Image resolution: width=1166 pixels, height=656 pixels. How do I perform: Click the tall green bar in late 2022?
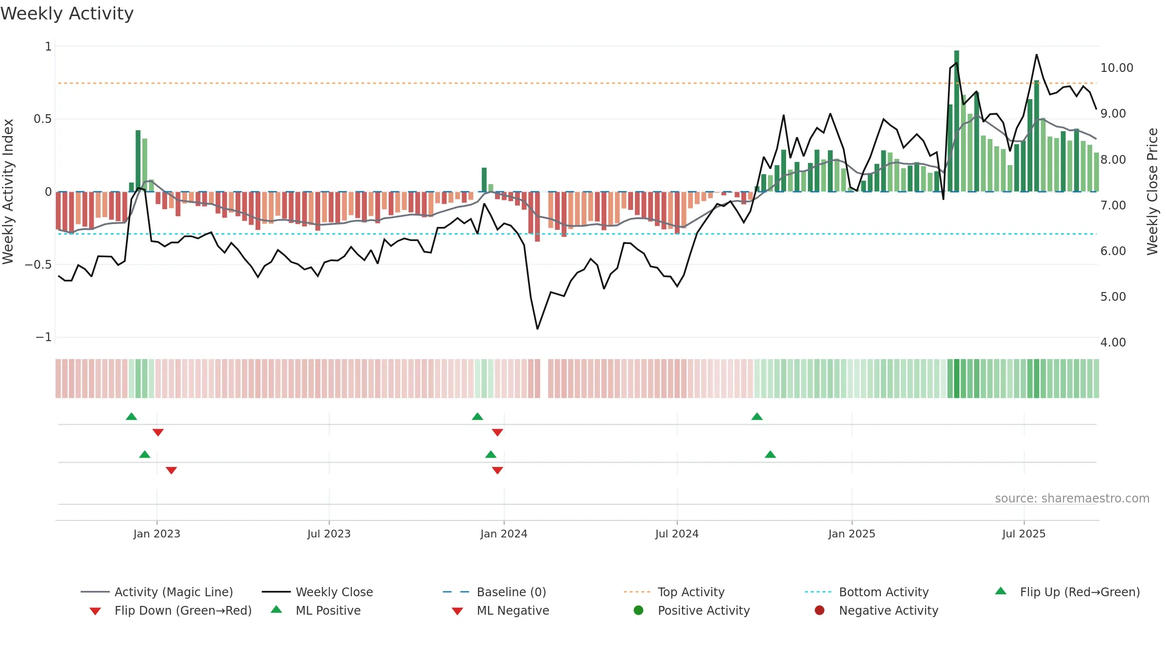coord(138,161)
